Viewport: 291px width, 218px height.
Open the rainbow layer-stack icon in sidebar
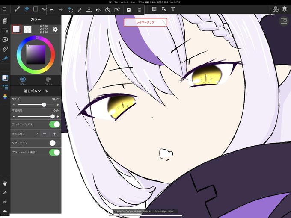coord(5,97)
